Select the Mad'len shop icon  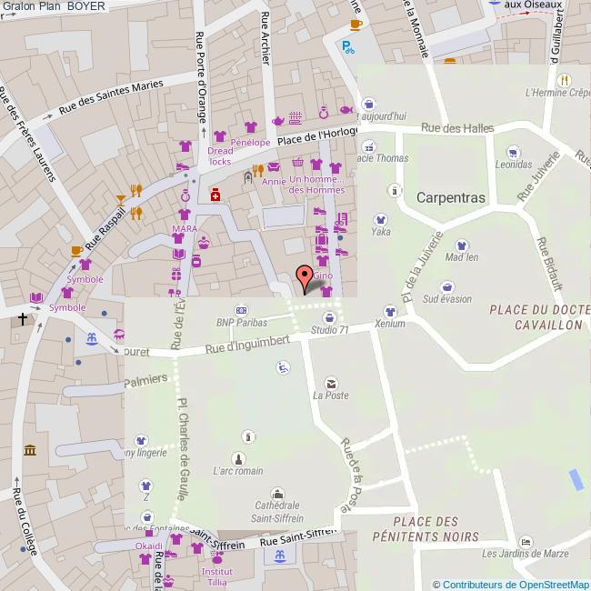pos(462,245)
